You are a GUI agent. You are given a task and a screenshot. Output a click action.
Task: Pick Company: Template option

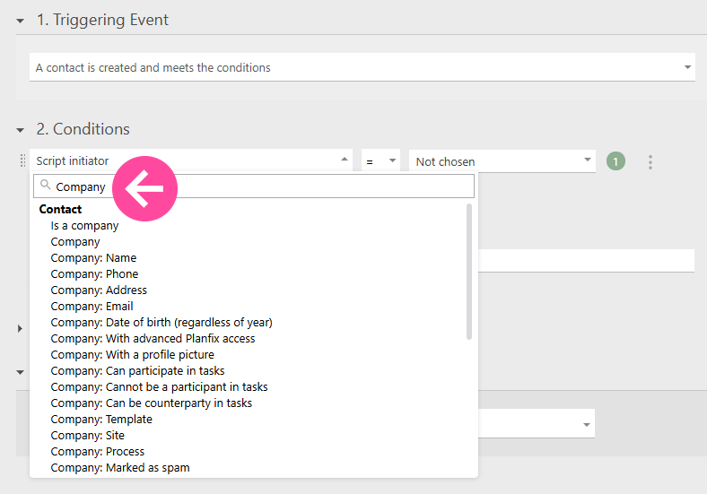101,420
